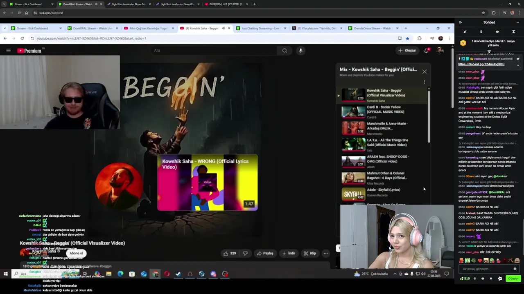Open the outer browser tab search dropdown
Image resolution: width=524 pixels, height=294 pixels.
[4, 4]
